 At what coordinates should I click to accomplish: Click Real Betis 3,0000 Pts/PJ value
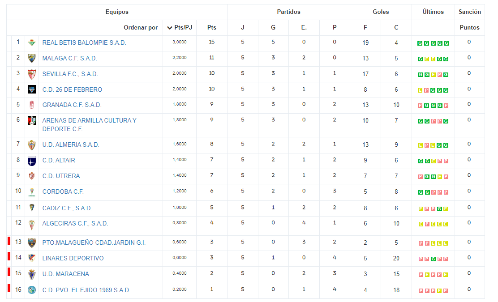[x=180, y=42]
